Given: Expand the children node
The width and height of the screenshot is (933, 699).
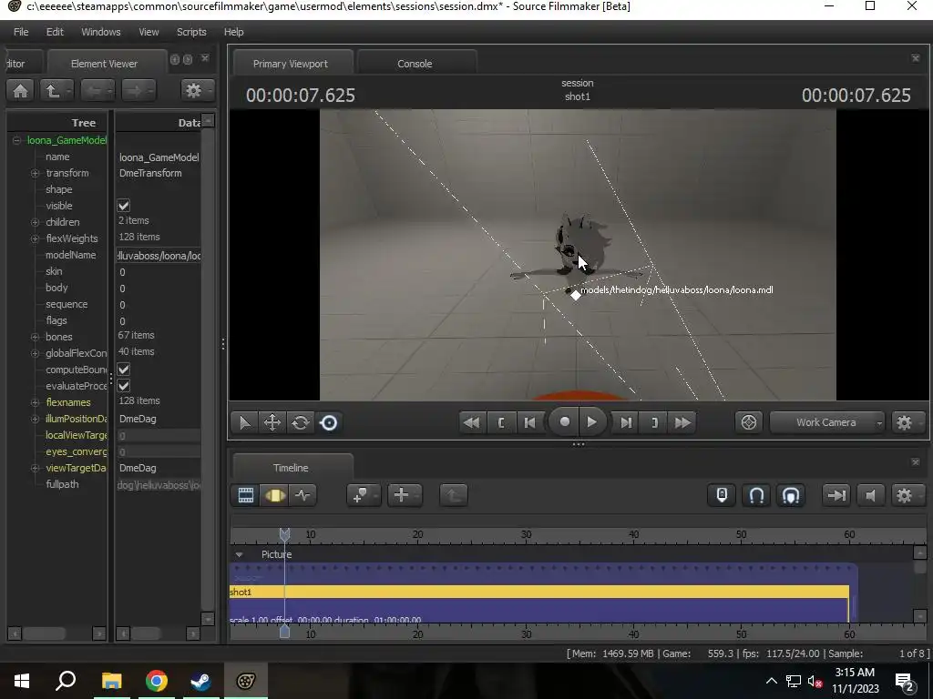Looking at the screenshot, I should coord(36,222).
